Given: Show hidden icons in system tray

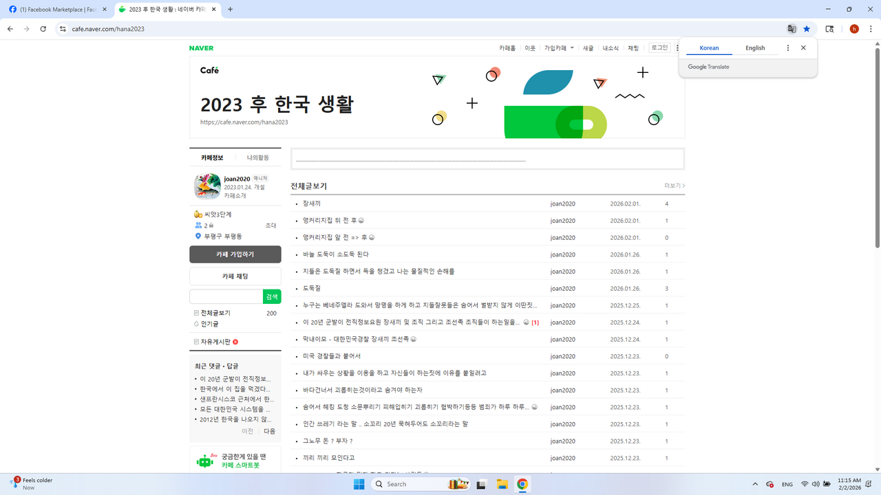Looking at the screenshot, I should (x=755, y=484).
